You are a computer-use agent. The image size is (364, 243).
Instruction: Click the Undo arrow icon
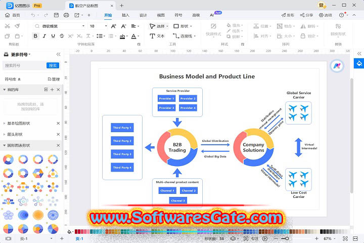(33, 15)
